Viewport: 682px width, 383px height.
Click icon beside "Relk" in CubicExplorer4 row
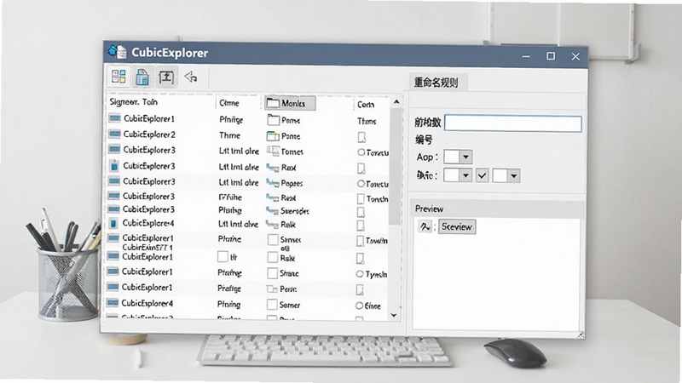click(272, 225)
